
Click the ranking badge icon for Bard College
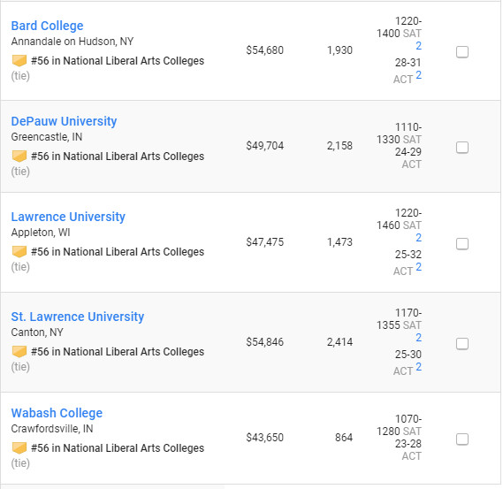(19, 60)
